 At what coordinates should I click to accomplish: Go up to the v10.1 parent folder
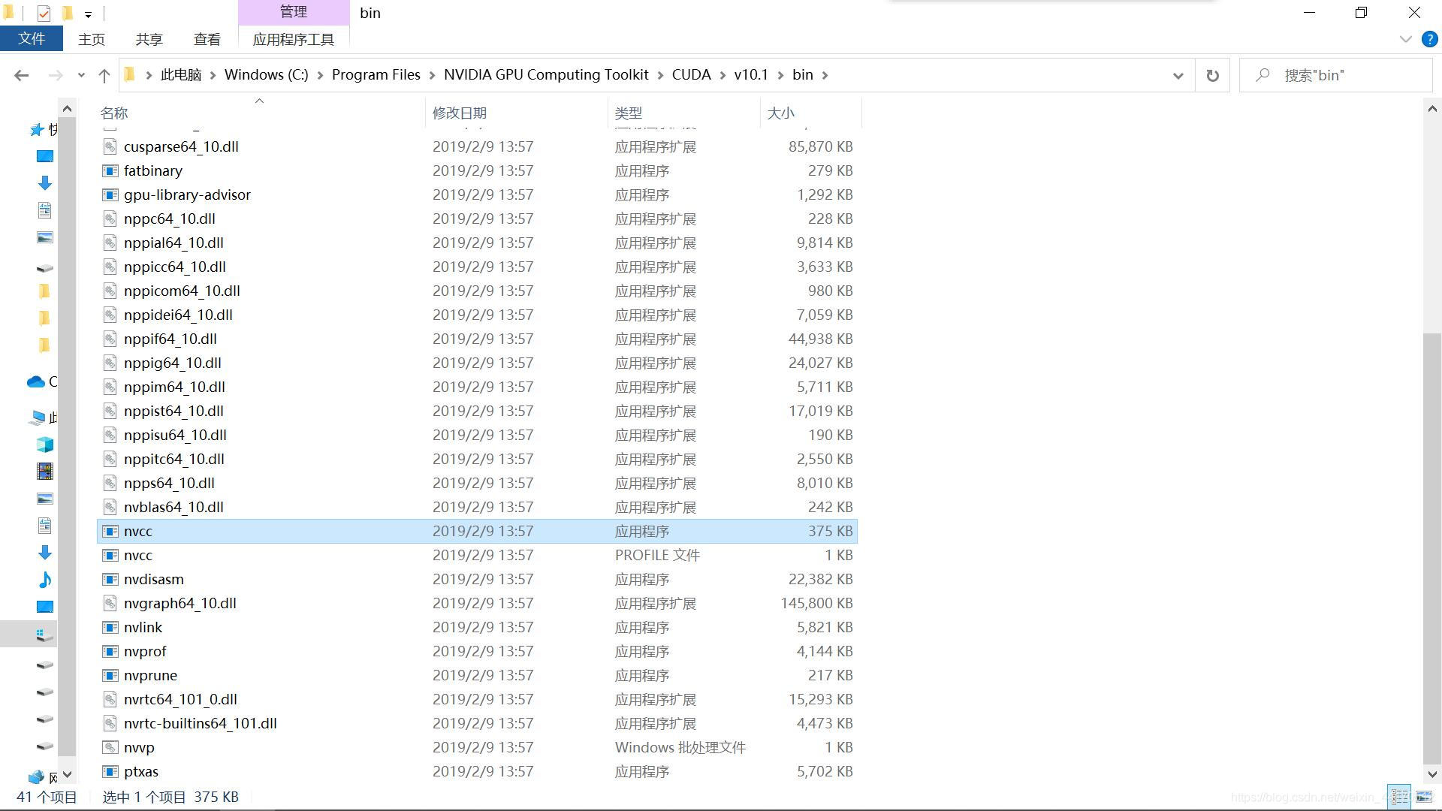pyautogui.click(x=104, y=75)
